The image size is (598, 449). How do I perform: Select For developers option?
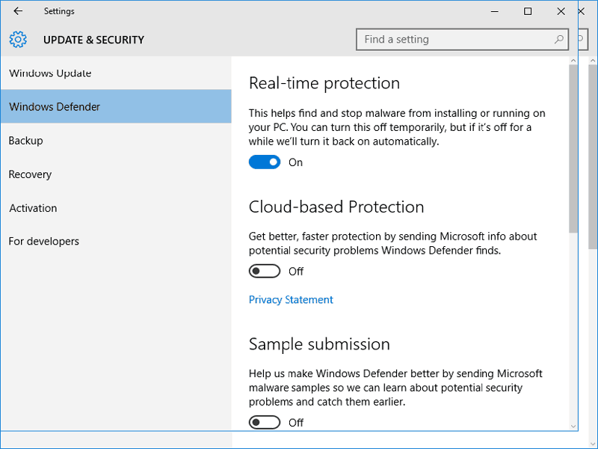coord(43,241)
